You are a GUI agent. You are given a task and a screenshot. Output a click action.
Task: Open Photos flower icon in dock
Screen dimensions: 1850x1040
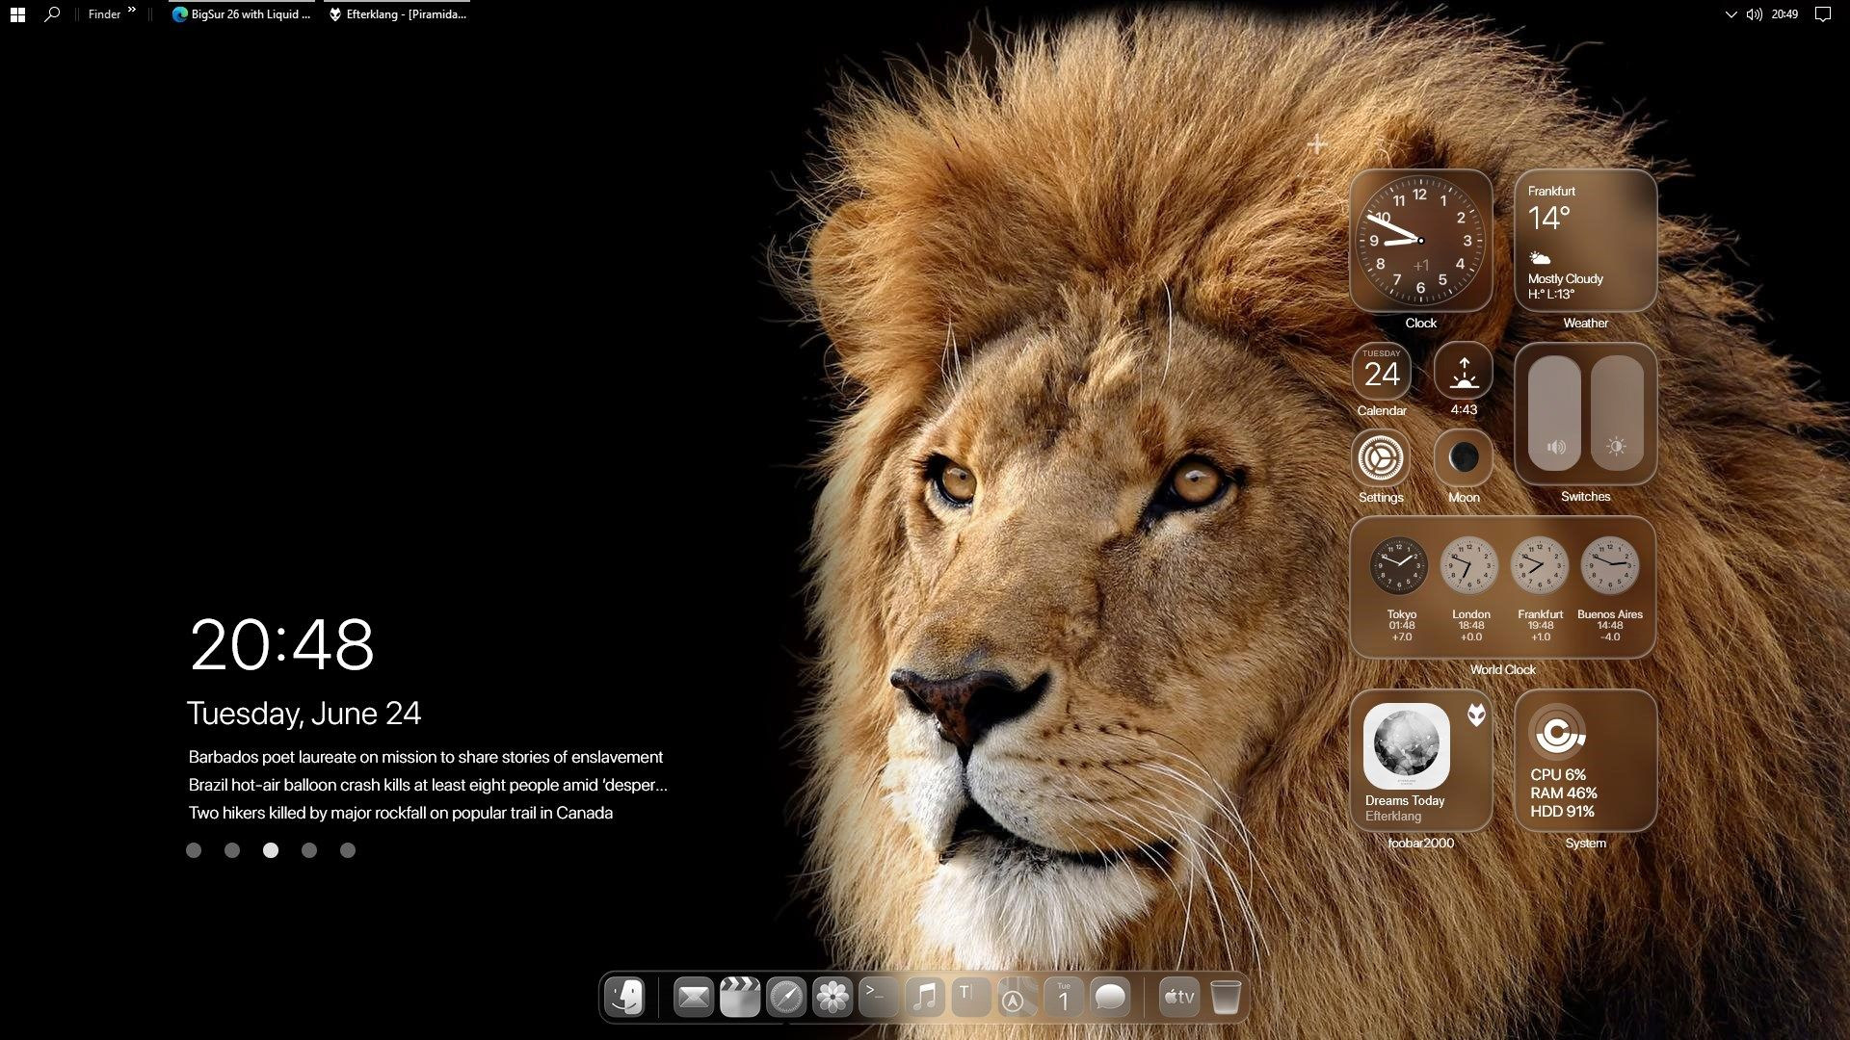click(832, 998)
